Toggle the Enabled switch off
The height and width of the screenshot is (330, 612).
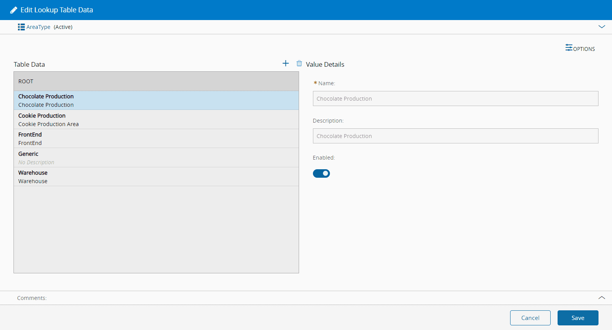click(x=321, y=173)
